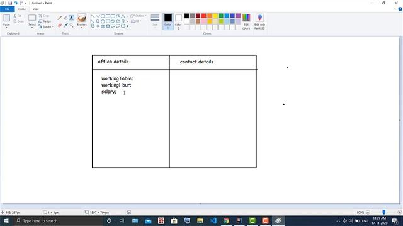This screenshot has height=226, width=403.
Task: Click the taskbar search box
Action: point(58,220)
